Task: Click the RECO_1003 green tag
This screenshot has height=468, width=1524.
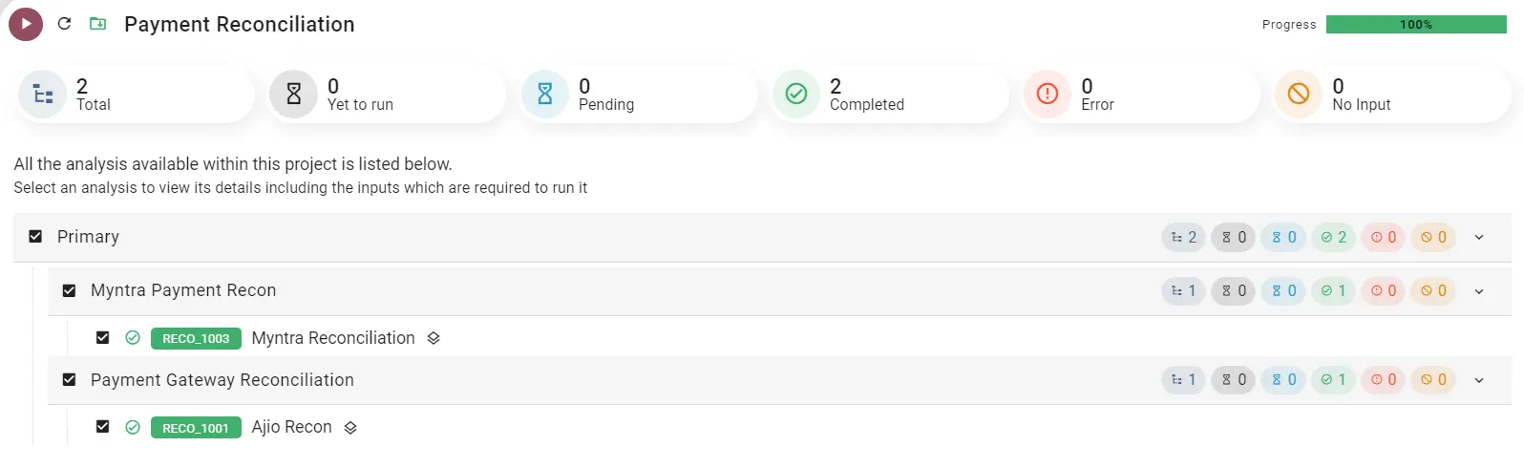Action: (196, 338)
